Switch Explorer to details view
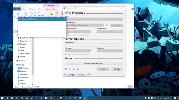179x100 pixels. 129,87
